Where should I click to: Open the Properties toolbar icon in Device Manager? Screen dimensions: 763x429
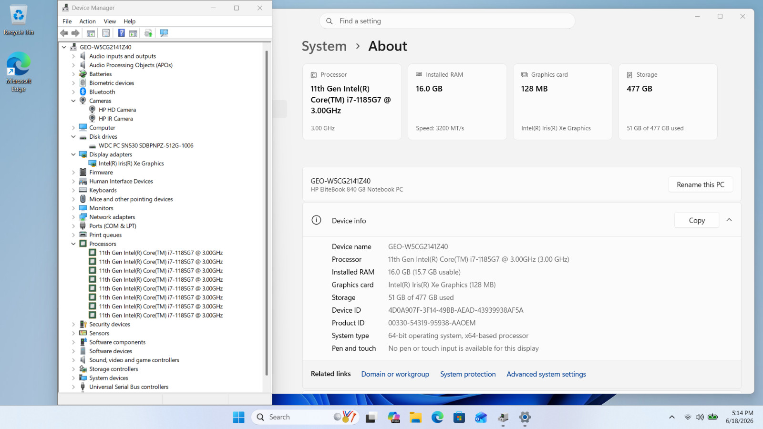(x=106, y=33)
